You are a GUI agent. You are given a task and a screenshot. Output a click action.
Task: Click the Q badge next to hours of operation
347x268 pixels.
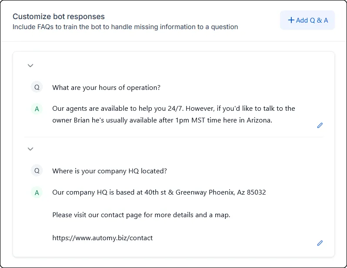coord(37,87)
